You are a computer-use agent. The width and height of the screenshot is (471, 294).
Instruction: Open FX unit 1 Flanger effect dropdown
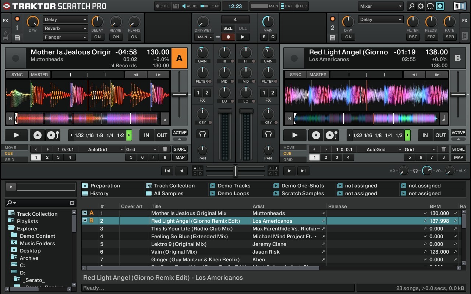point(65,37)
